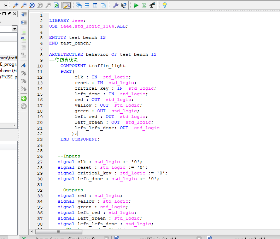Toggle the highlighted hammer tool button

66,5
